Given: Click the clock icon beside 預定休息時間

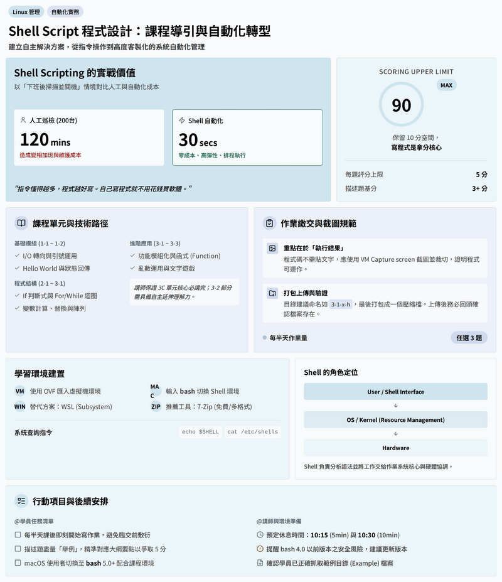Looking at the screenshot, I should pyautogui.click(x=260, y=535).
